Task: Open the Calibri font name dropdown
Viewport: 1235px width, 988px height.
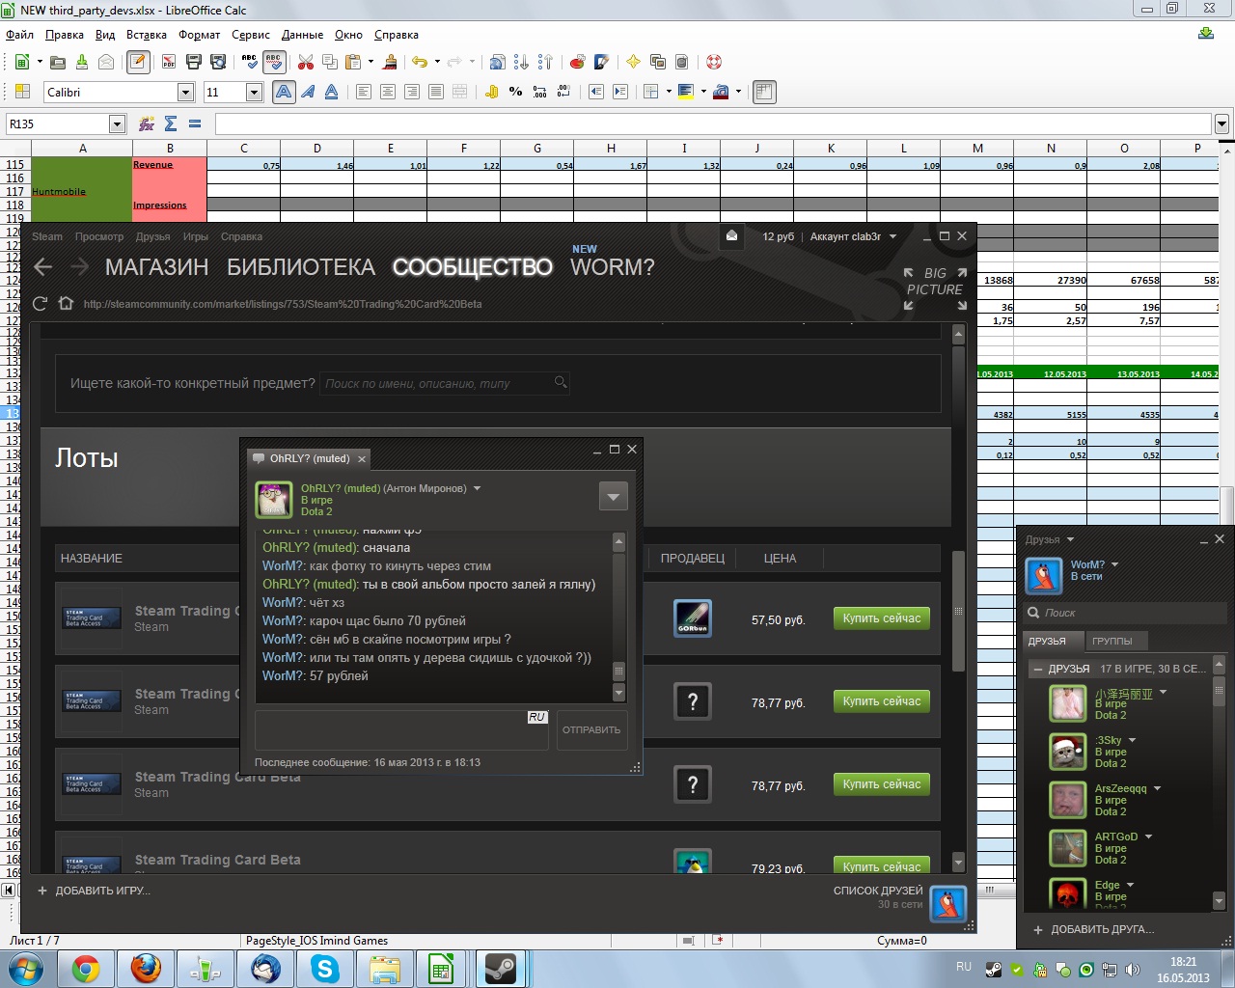Action: click(x=185, y=92)
